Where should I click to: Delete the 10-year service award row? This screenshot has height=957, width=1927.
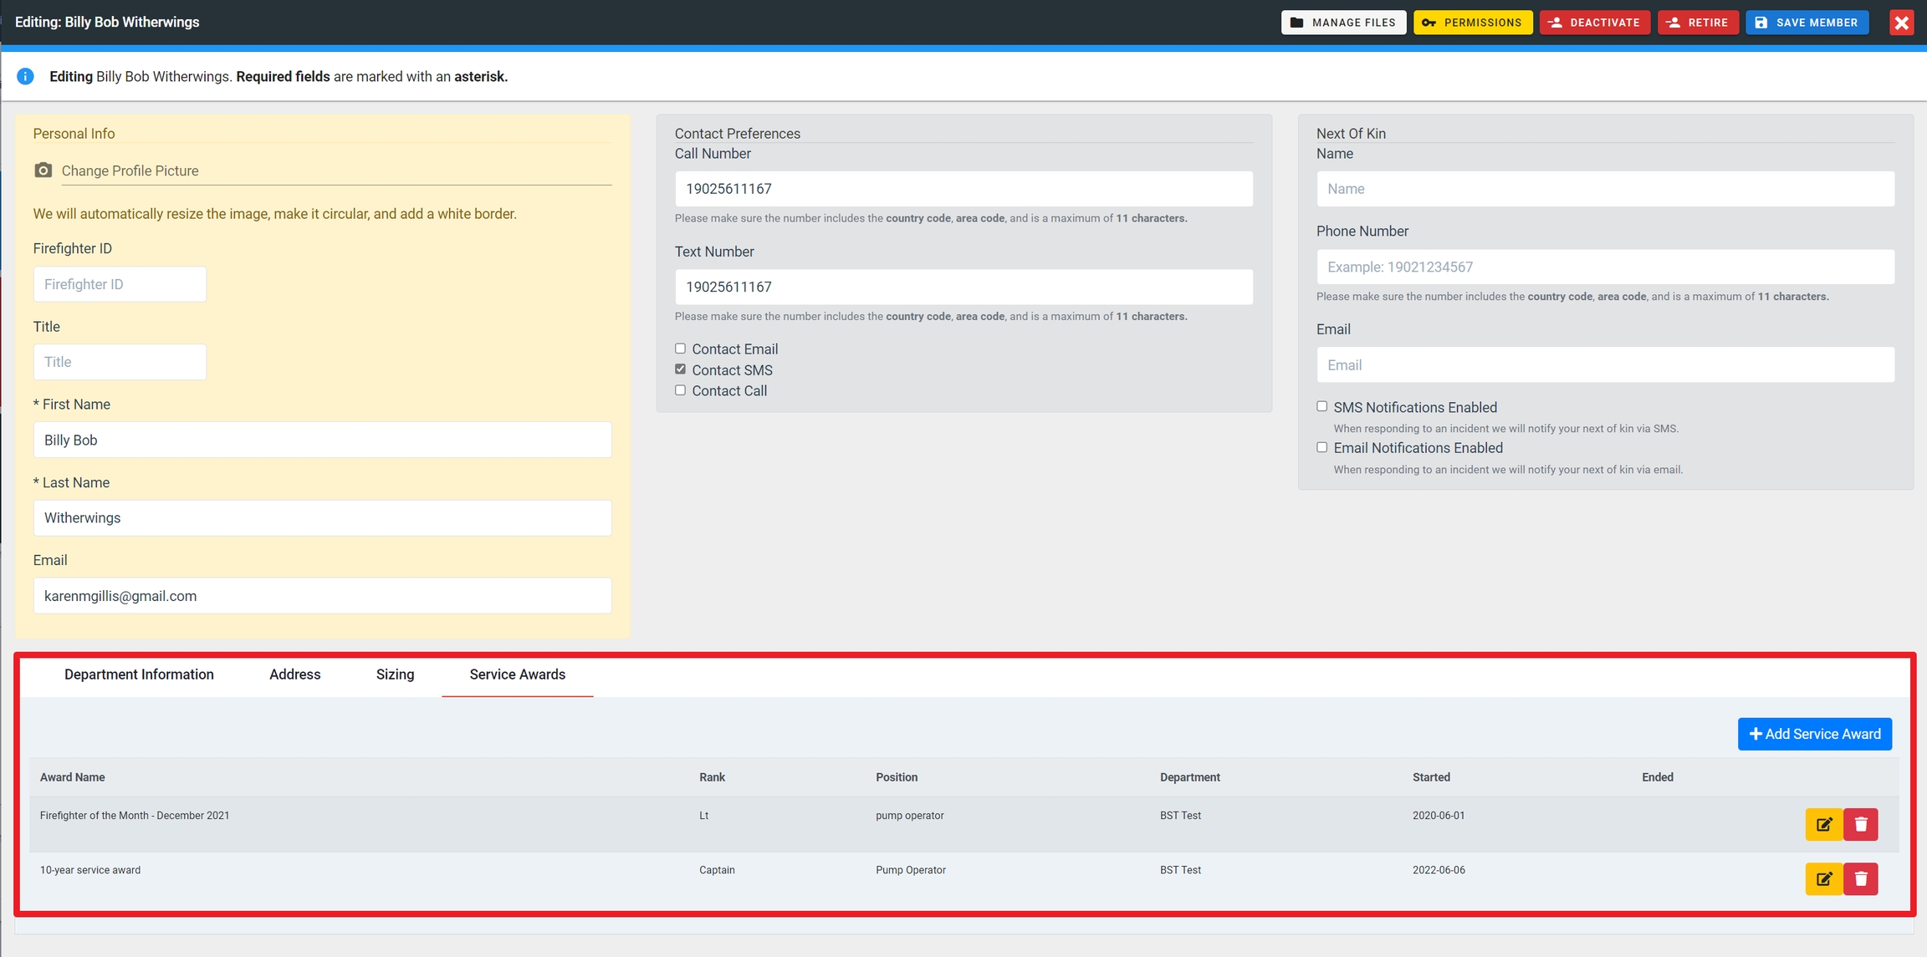point(1861,878)
